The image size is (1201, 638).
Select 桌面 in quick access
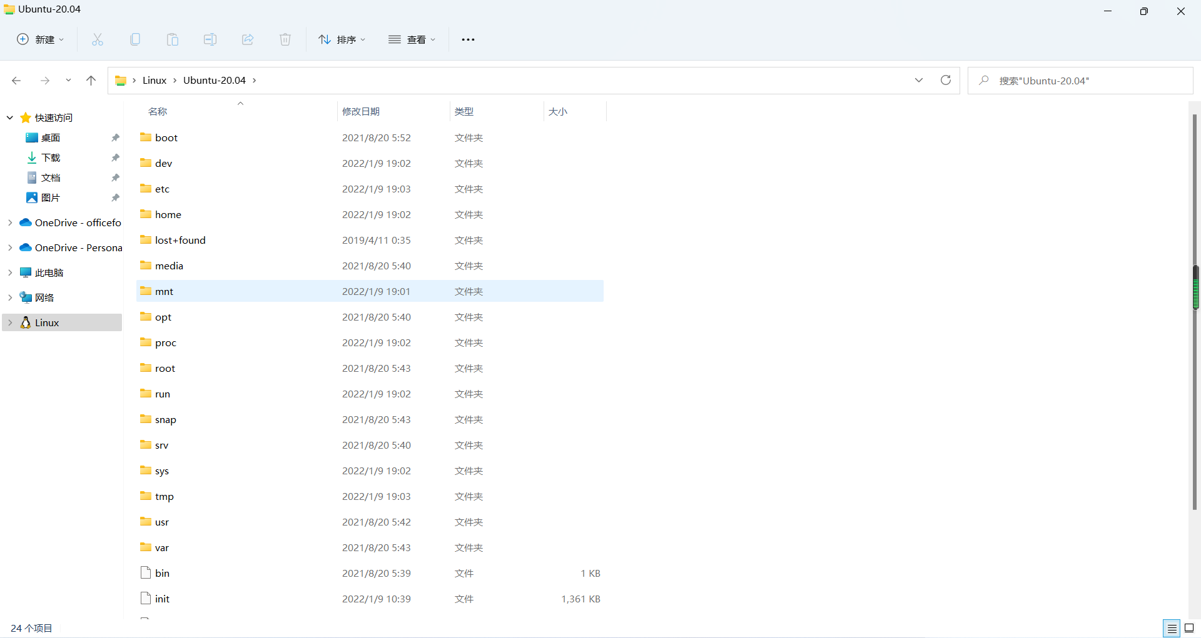click(51, 137)
